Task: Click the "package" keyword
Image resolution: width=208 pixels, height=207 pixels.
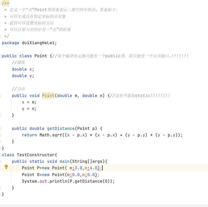Action: 11,43
